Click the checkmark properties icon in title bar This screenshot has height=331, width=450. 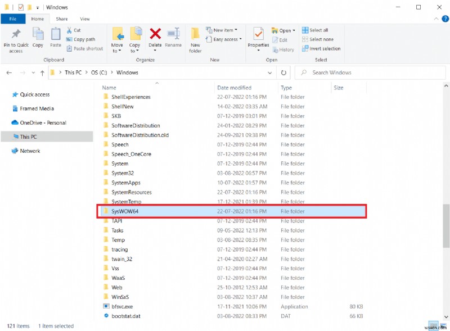click(x=21, y=7)
